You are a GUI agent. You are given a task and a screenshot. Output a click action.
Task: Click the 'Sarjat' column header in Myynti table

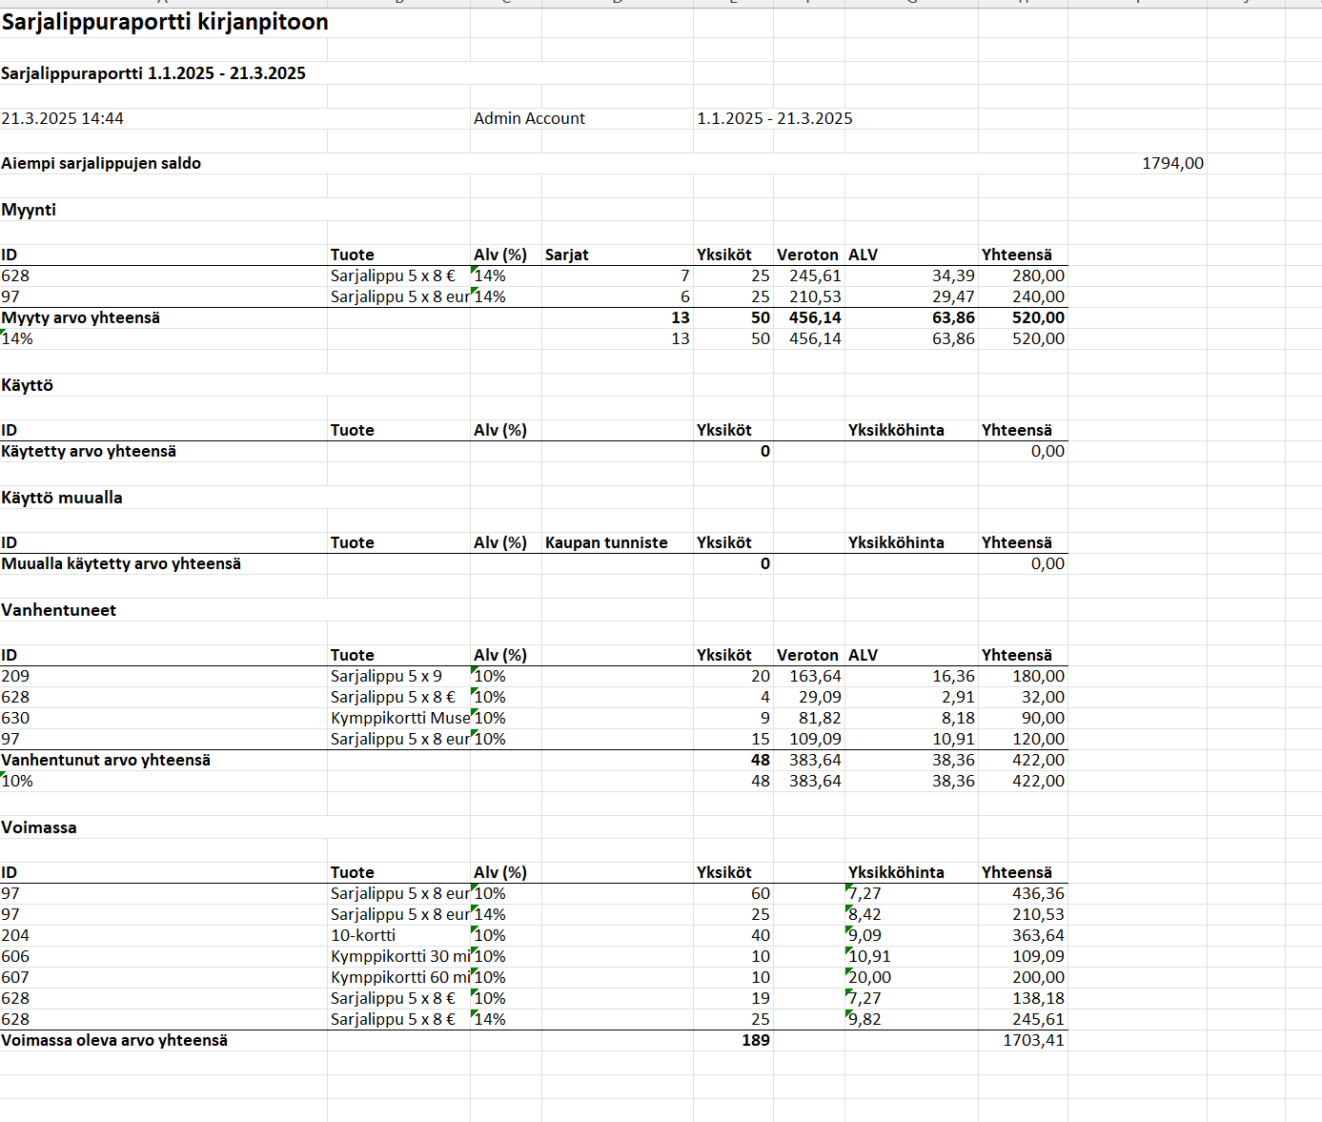(x=567, y=255)
